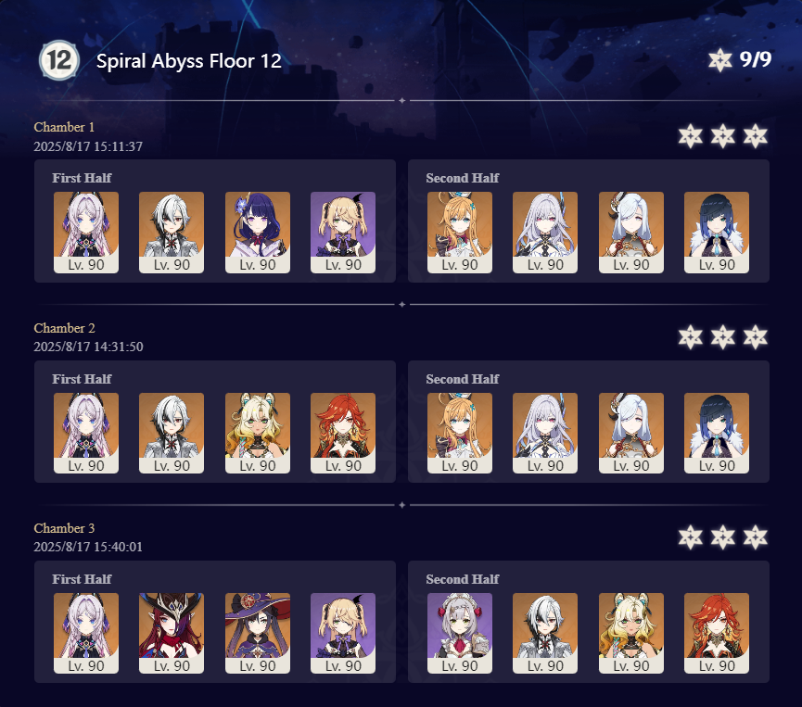Click the Chamber 2 heading label
Screen dimensions: 802x707
tap(65, 328)
